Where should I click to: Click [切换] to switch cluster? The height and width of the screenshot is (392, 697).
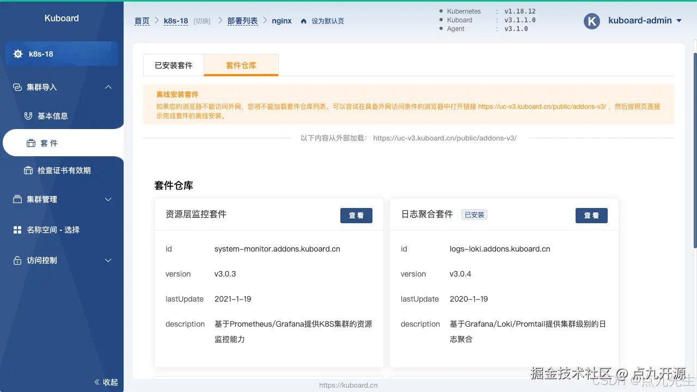tap(201, 21)
